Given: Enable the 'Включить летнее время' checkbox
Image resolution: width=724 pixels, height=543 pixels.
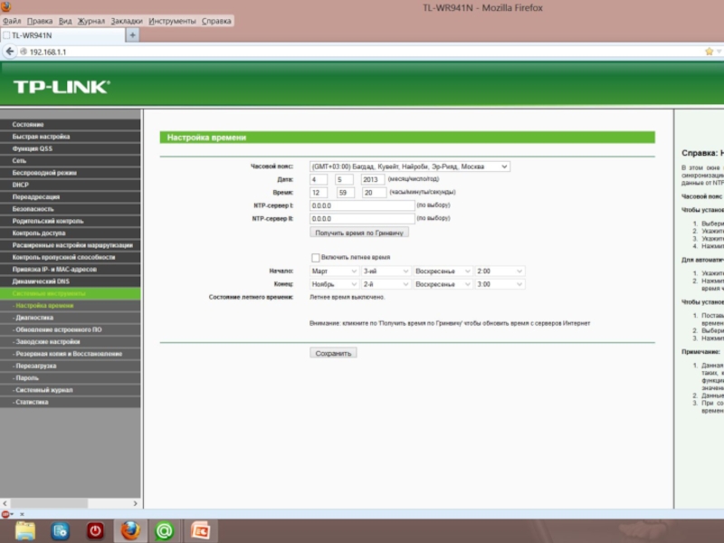Looking at the screenshot, I should [316, 258].
